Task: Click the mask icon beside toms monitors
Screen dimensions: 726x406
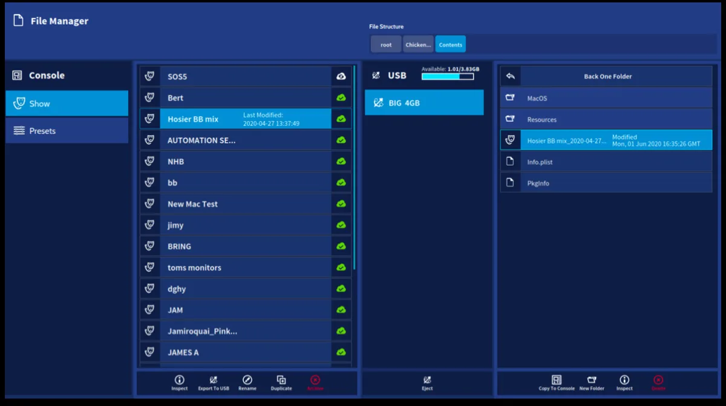Action: (x=149, y=267)
